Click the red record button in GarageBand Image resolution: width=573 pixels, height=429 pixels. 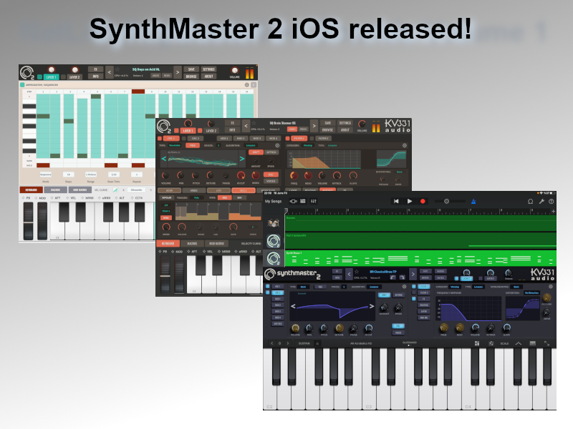tap(423, 201)
